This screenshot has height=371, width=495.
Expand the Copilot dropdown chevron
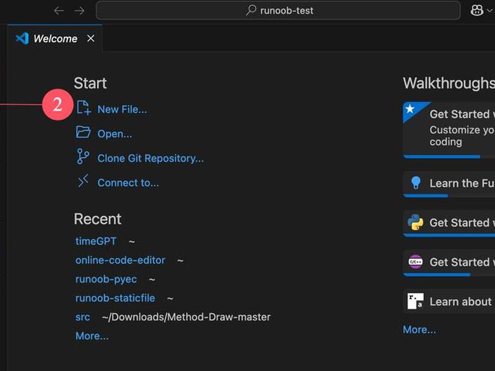coord(489,11)
